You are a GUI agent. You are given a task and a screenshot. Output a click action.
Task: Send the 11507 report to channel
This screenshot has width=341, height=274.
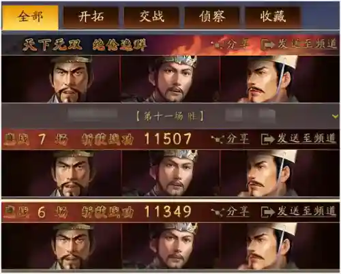click(299, 138)
